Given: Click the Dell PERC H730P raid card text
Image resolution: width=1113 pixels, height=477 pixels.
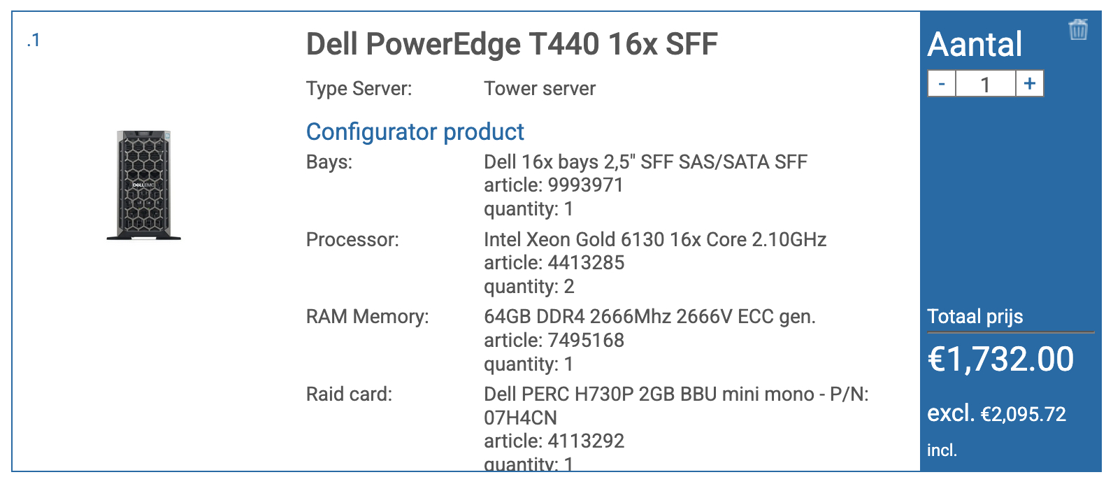Looking at the screenshot, I should (x=675, y=394).
